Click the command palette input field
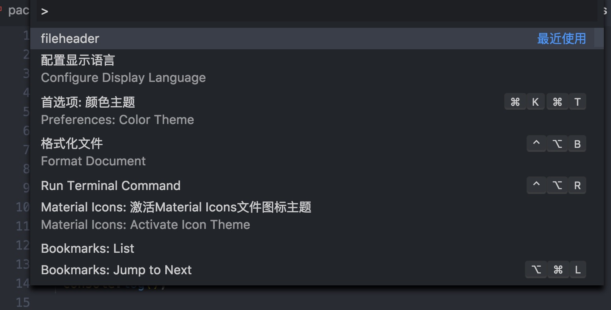The width and height of the screenshot is (611, 310). click(317, 11)
